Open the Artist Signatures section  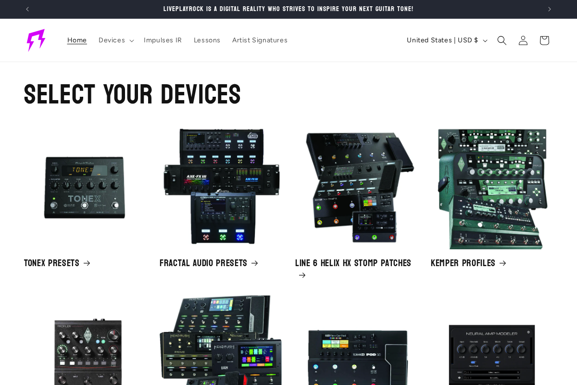coord(260,40)
